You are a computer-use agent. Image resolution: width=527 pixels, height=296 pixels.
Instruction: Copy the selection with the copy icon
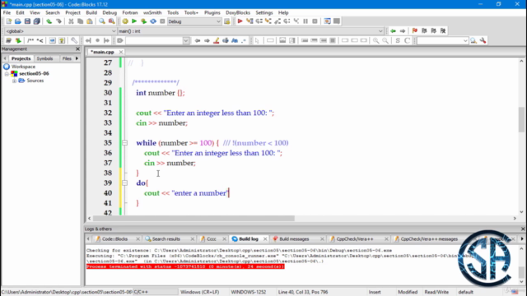[x=81, y=21]
